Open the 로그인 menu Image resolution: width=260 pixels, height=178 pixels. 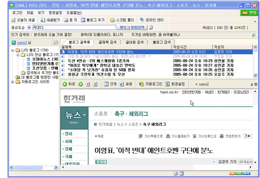[x=17, y=13]
